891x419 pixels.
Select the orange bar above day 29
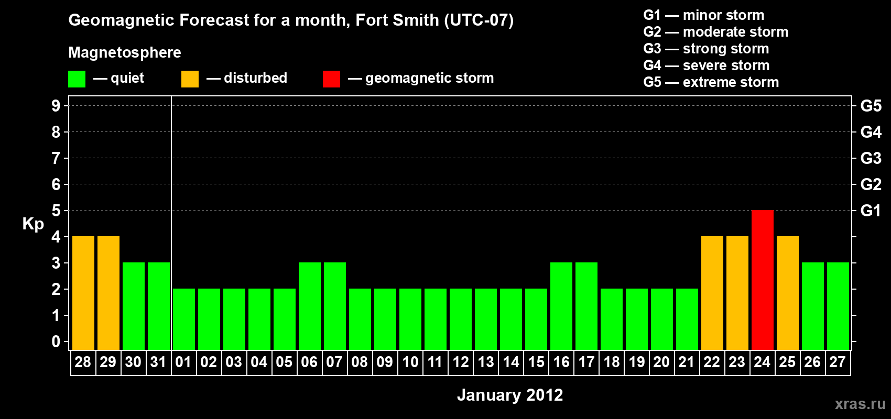(x=108, y=293)
